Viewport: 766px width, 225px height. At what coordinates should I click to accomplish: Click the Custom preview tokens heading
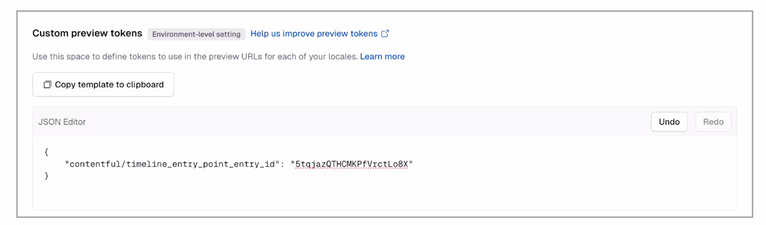[x=87, y=34]
